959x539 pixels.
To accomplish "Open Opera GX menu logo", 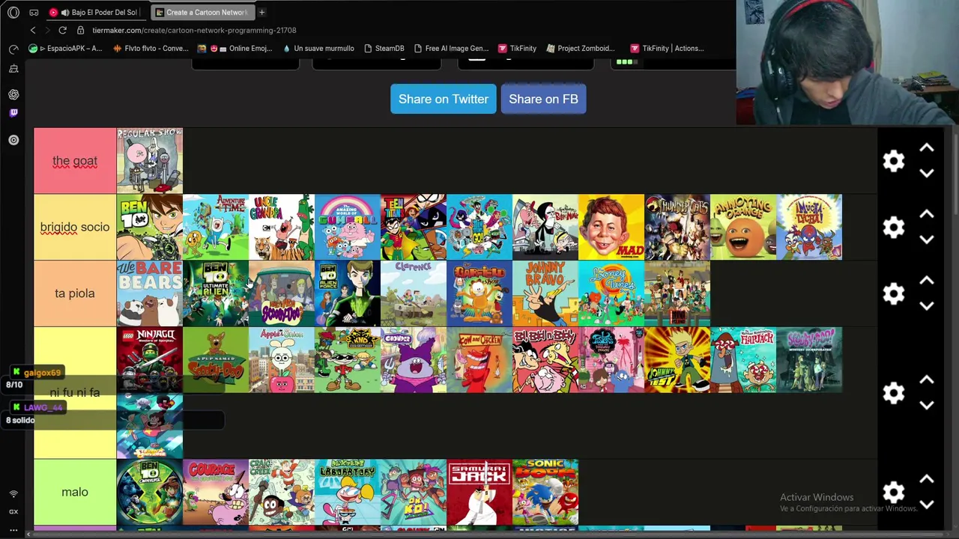I will [x=13, y=12].
